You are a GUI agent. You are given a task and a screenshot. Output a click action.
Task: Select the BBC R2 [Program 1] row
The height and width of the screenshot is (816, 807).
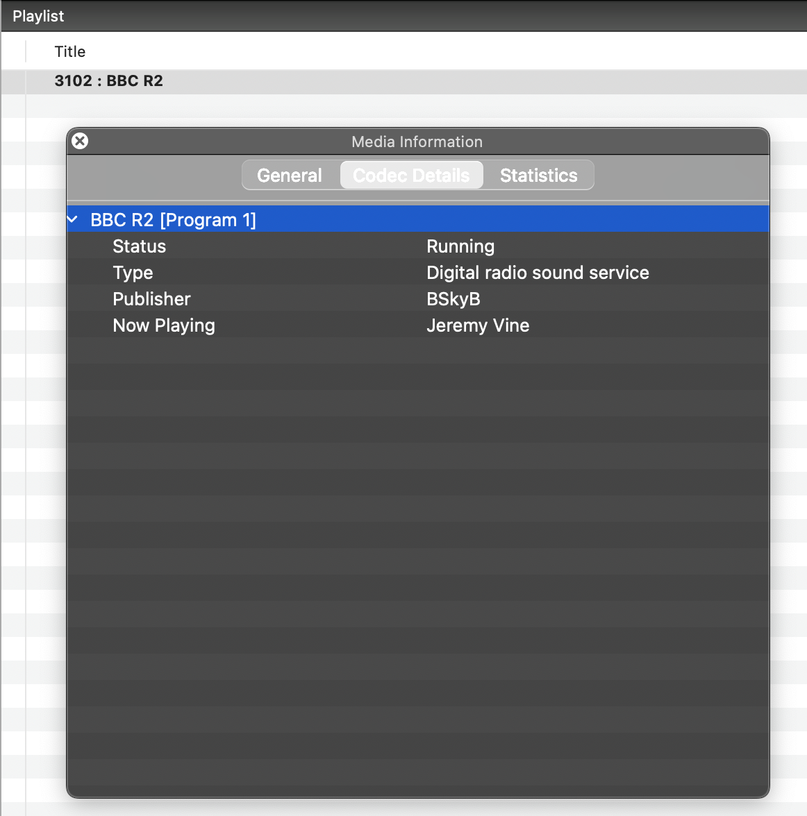pos(418,219)
